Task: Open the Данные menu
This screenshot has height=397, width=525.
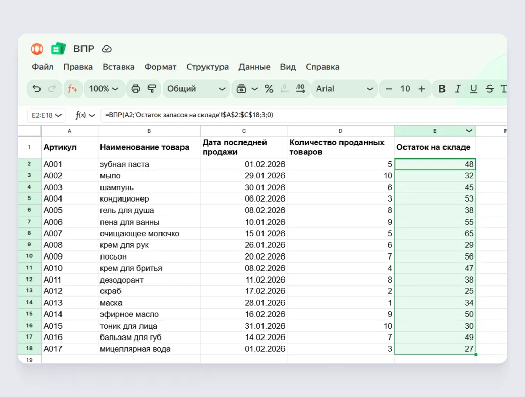Action: click(254, 67)
